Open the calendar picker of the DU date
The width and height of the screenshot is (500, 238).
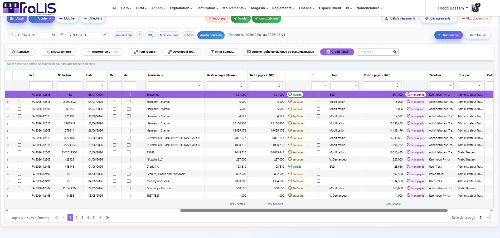53,35
